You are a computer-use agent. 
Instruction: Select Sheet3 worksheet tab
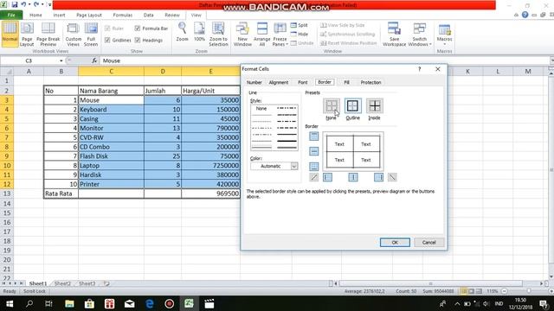87,283
